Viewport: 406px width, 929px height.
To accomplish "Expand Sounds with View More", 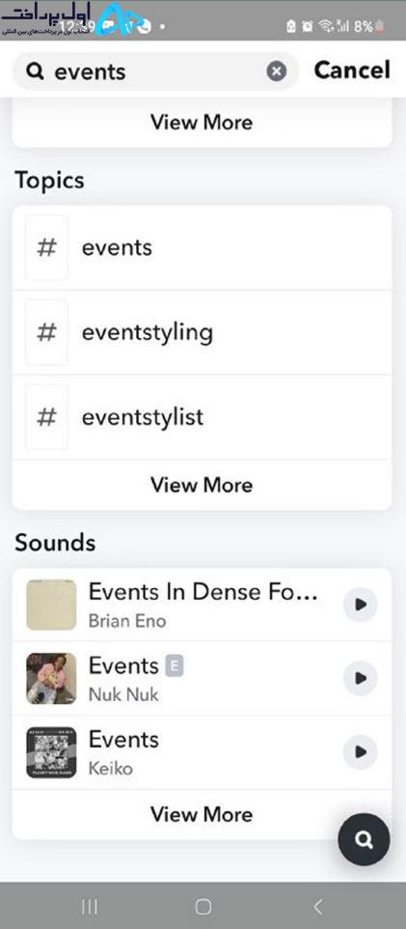I will click(x=202, y=814).
